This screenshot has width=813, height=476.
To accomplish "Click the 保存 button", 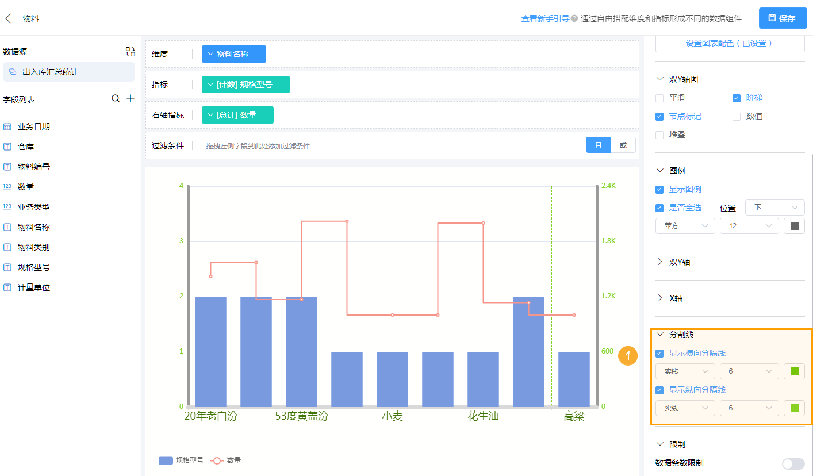I will 783,18.
